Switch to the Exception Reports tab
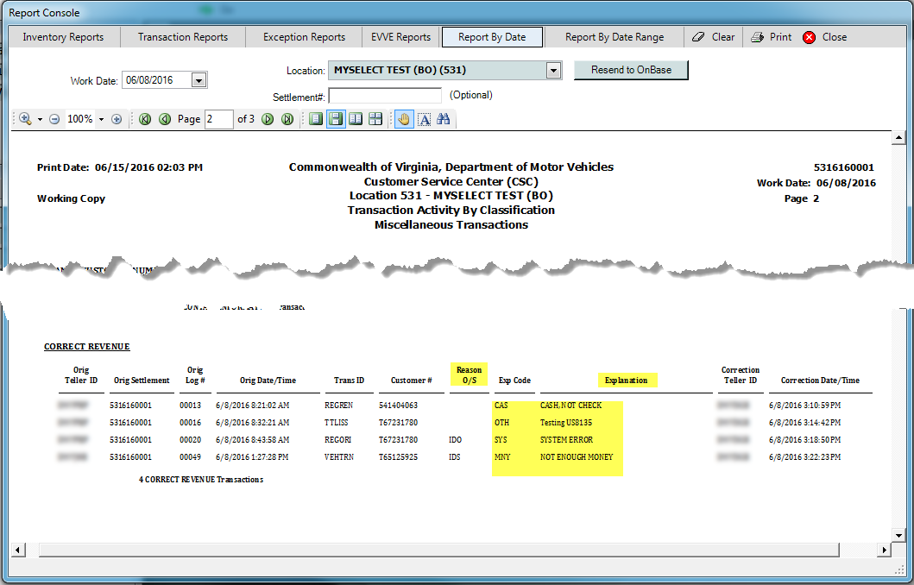This screenshot has width=914, height=585. click(304, 37)
